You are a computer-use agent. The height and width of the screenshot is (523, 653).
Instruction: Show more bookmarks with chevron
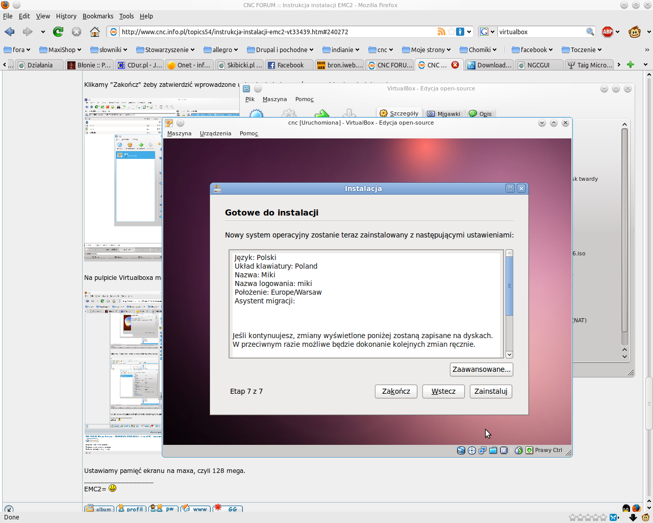pos(647,50)
